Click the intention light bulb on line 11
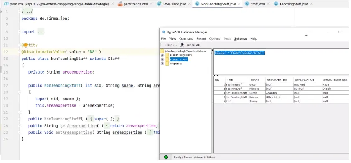This screenshot has height=163, width=351. point(25,45)
